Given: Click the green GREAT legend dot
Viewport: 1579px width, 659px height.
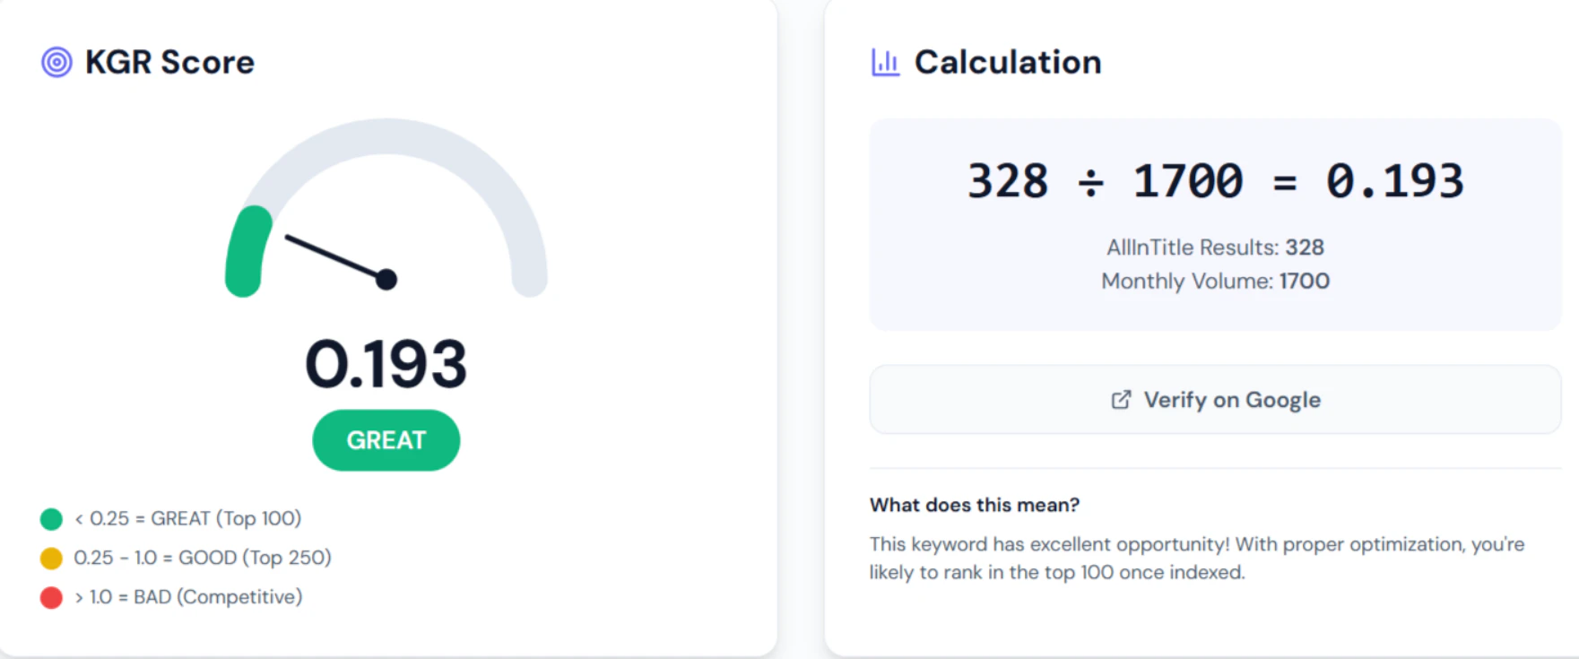Looking at the screenshot, I should point(51,518).
